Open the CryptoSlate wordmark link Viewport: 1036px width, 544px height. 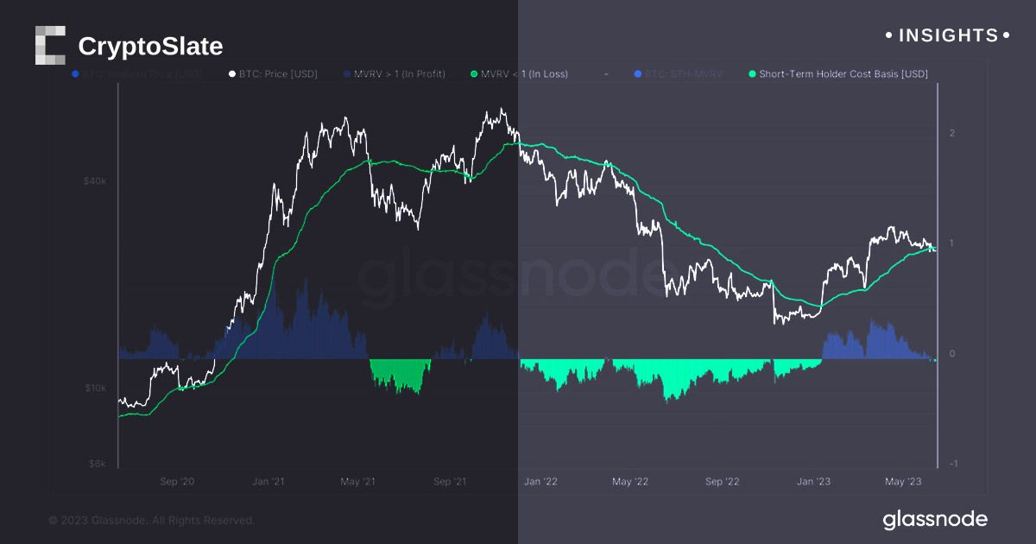[150, 46]
